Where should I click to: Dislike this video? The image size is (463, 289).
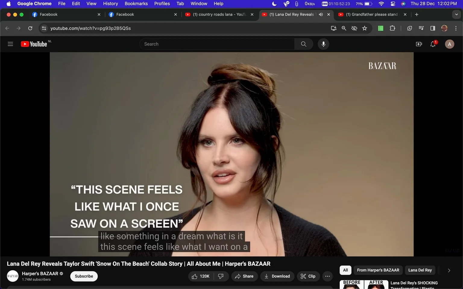pos(221,276)
